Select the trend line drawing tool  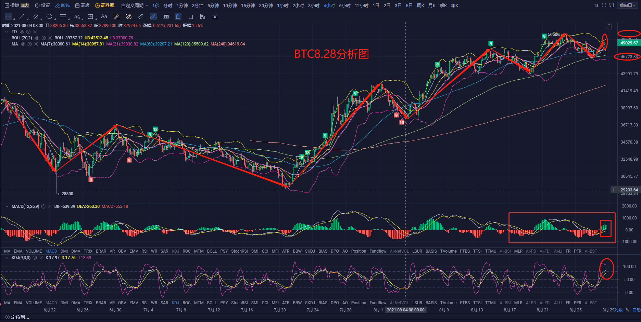pos(22,16)
